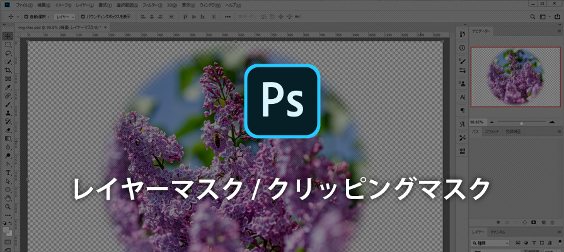This screenshot has height=252, width=564.
Task: Open the Character panel icon
Action: (463, 97)
